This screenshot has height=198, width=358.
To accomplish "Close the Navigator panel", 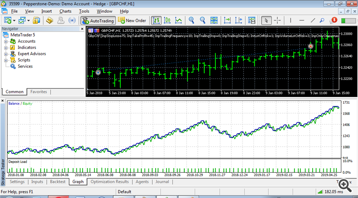I will pyautogui.click(x=82, y=29).
